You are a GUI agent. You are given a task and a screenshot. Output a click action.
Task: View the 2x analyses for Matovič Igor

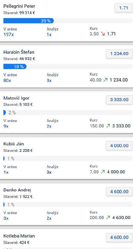pos(49,126)
